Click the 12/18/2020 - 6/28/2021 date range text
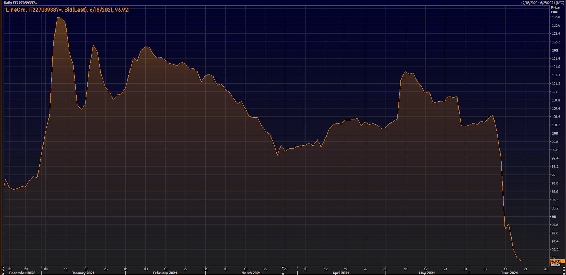The width and height of the screenshot is (566, 275). 542,2
